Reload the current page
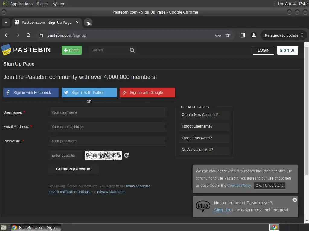309x231 pixels. tap(28, 35)
